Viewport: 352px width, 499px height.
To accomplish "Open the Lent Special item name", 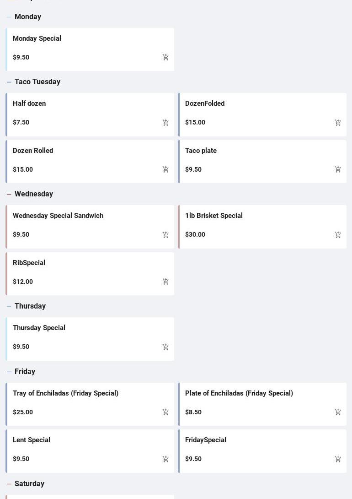I will 32,440.
